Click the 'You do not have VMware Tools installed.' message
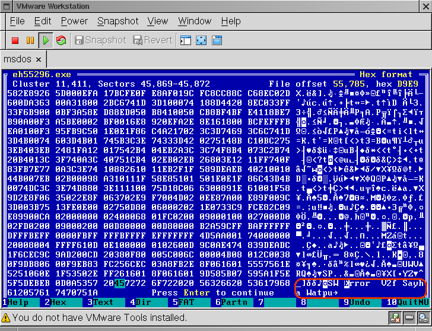432x331 pixels. 100,318
